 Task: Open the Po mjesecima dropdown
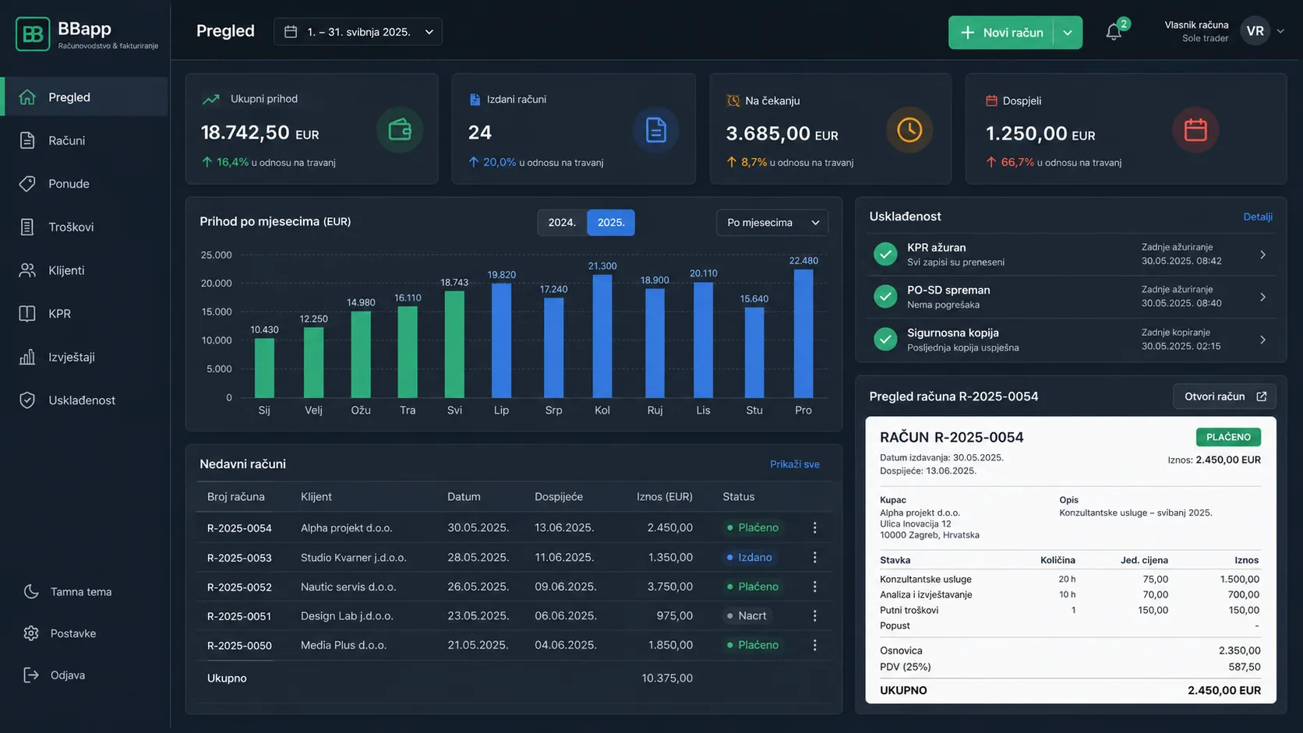[772, 223]
